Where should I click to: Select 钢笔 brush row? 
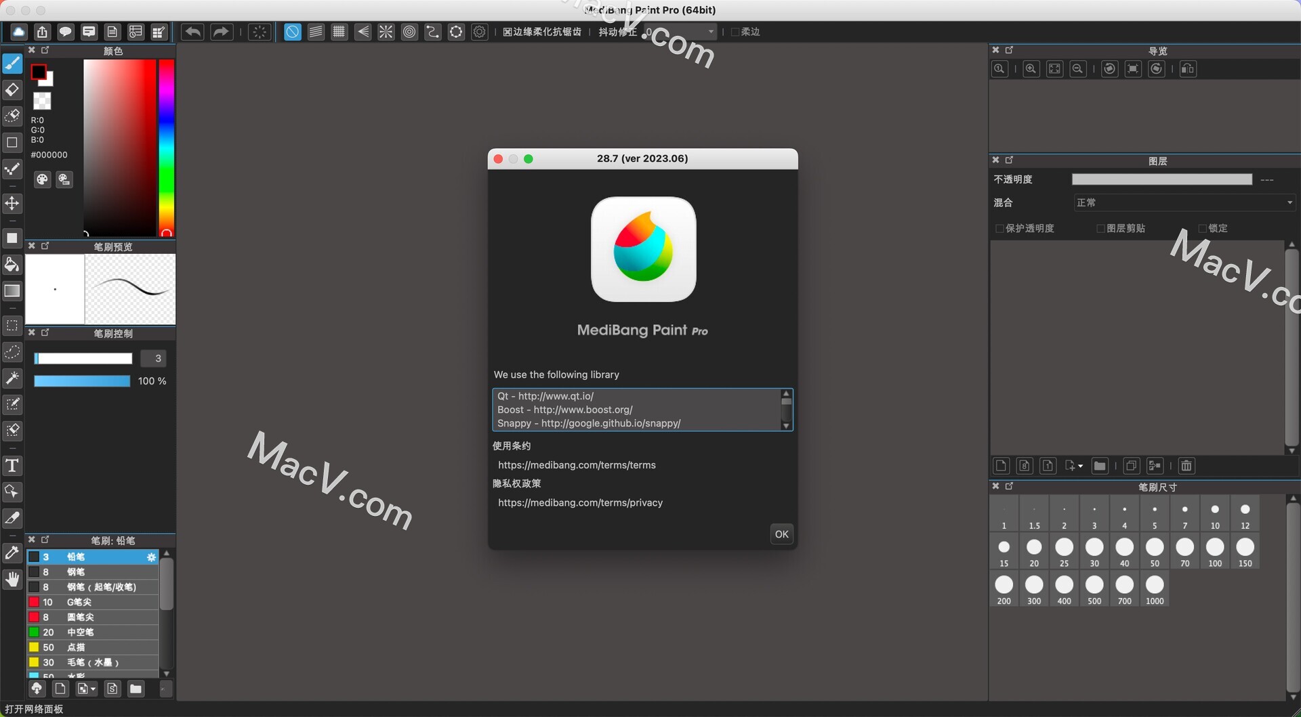point(93,572)
